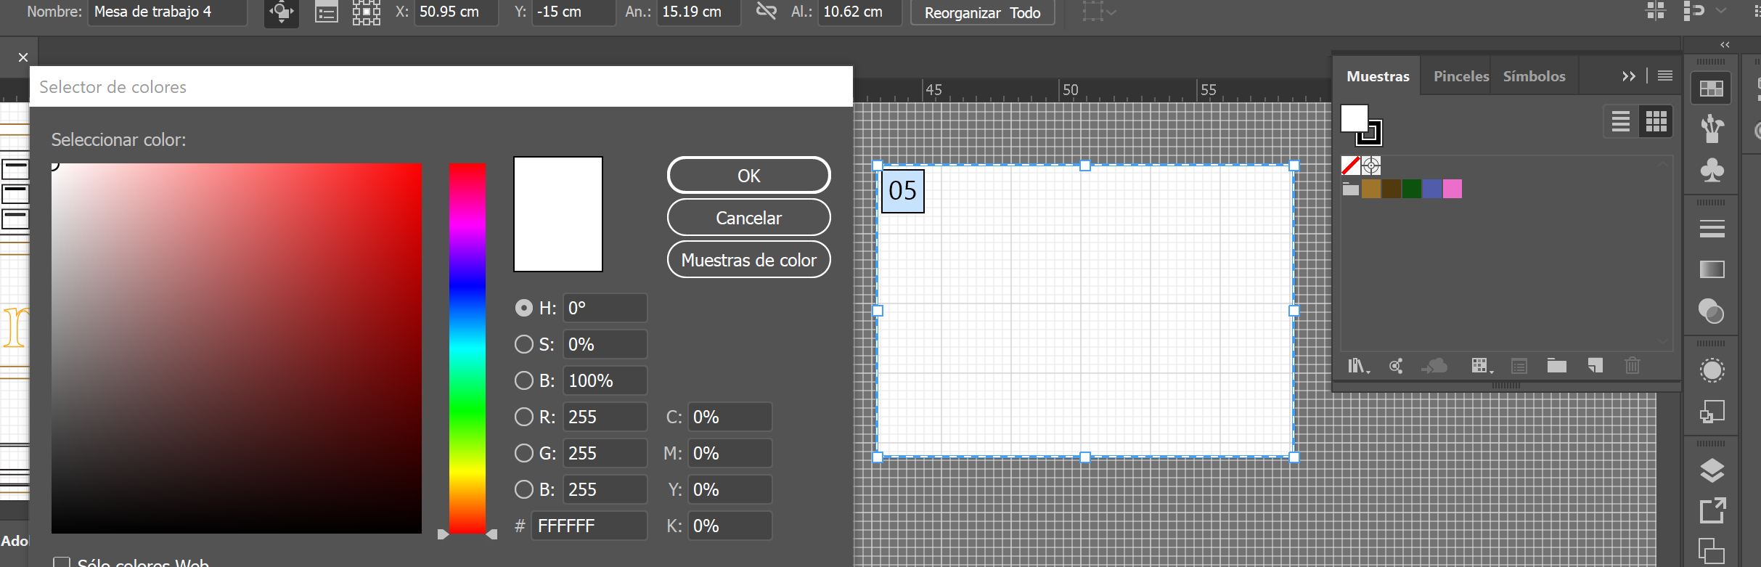The height and width of the screenshot is (567, 1761).
Task: Switch to the Pinceles tab
Action: click(x=1460, y=76)
